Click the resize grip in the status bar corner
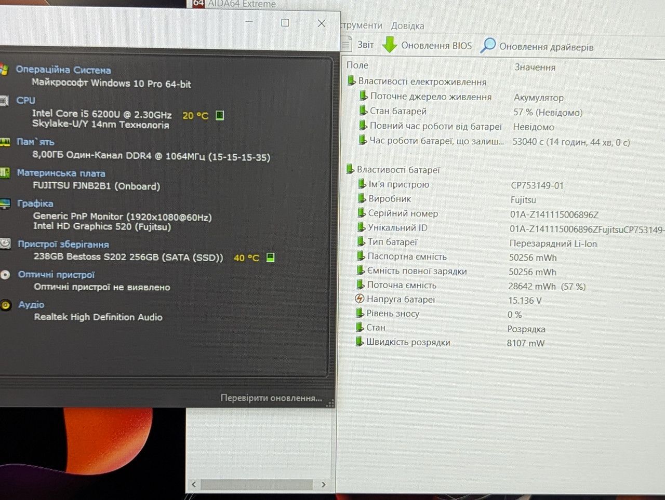Screen dimensions: 665x500 coord(330,403)
